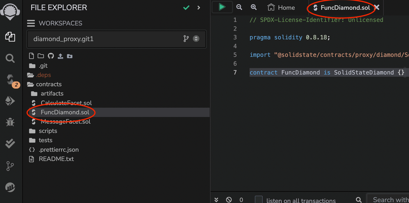The image size is (409, 203).
Task: Click the SPDX-License-Identifier comment line
Action: [316, 20]
